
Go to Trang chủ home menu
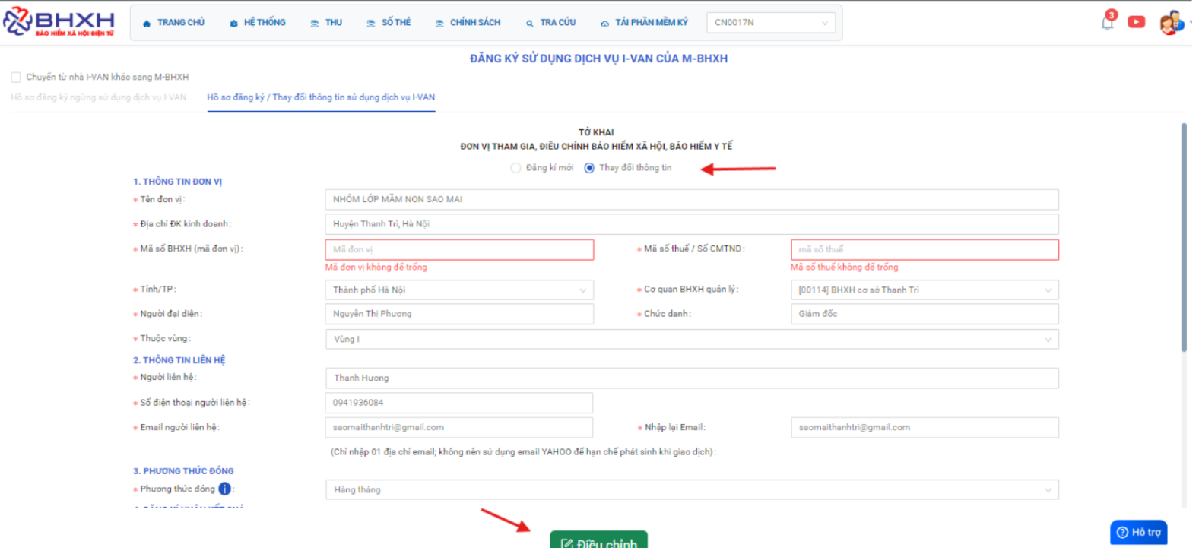173,23
